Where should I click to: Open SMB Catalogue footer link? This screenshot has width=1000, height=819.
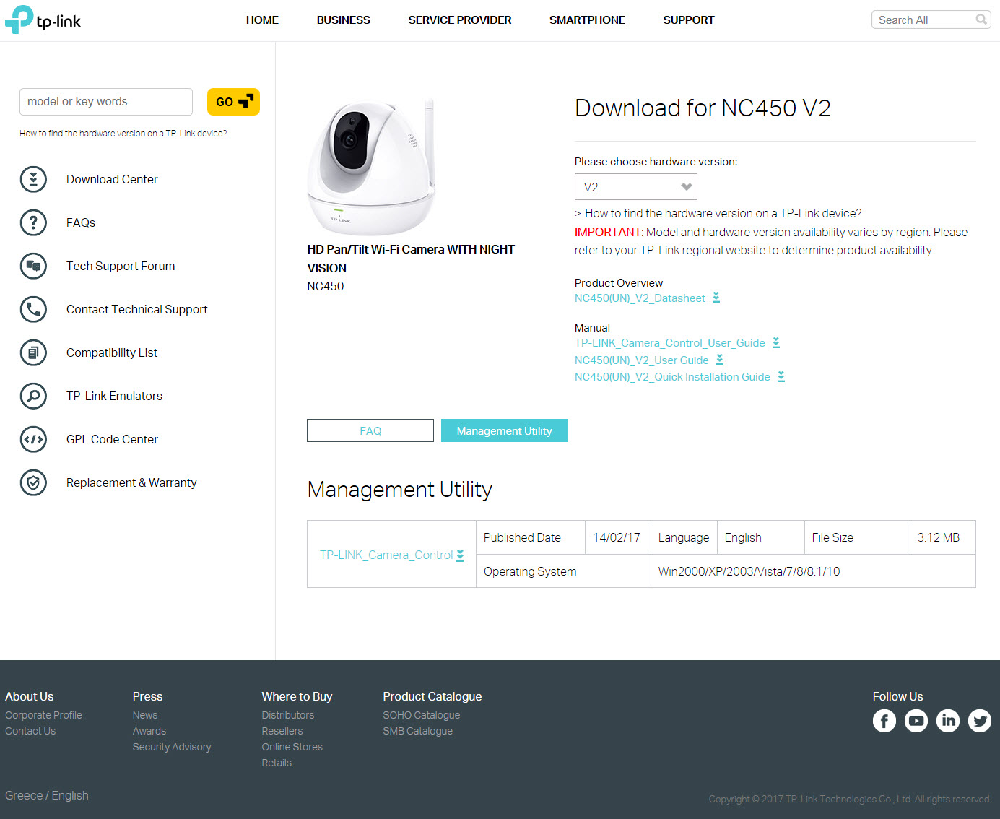tap(418, 731)
